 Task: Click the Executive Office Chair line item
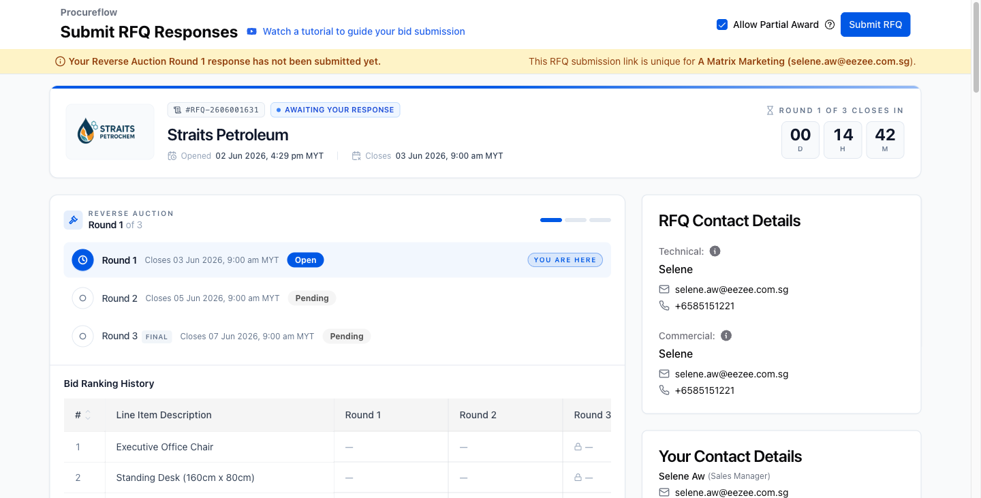tap(165, 447)
